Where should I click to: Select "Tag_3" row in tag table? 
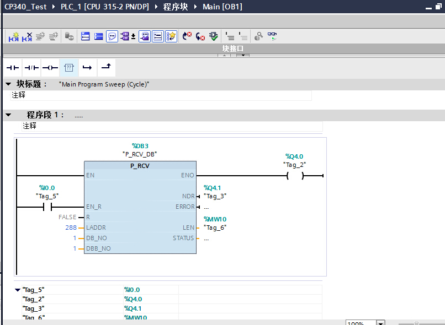pyautogui.click(x=172, y=308)
